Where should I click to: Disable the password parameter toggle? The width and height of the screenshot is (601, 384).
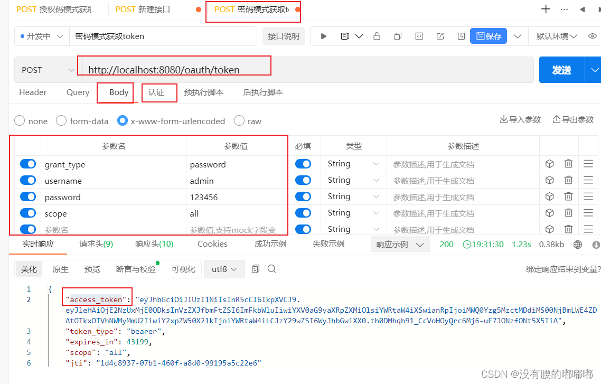tap(28, 196)
